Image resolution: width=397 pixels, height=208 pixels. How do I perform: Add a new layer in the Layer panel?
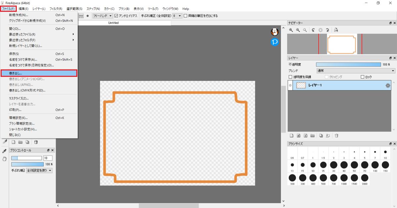click(x=291, y=135)
